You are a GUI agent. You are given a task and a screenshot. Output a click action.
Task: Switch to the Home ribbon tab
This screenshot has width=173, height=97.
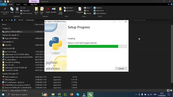[11, 4]
